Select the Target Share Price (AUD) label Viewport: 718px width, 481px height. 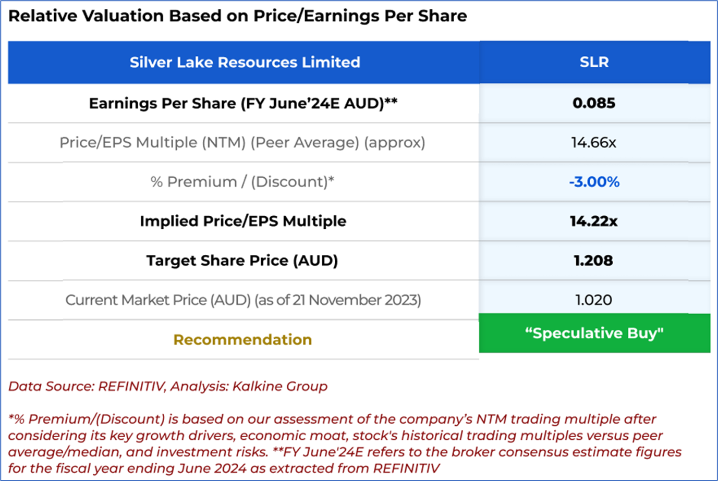click(242, 261)
